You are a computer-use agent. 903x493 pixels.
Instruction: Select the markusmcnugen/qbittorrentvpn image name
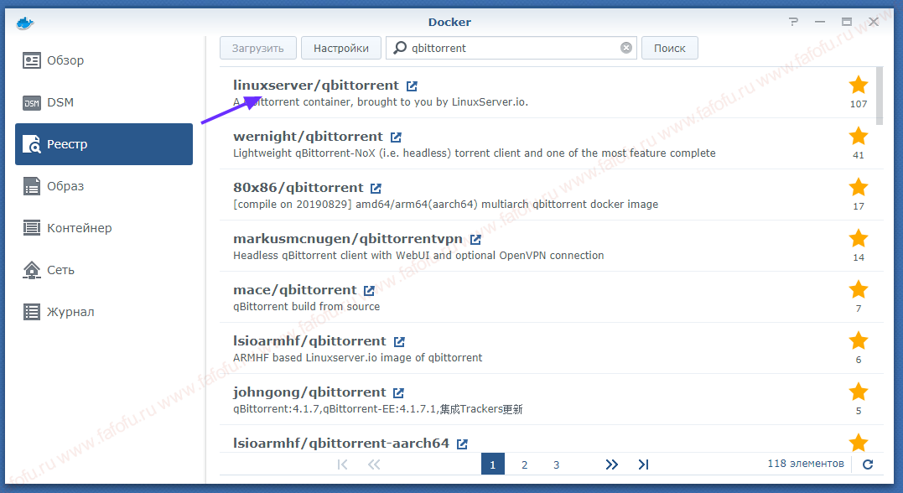click(x=348, y=238)
